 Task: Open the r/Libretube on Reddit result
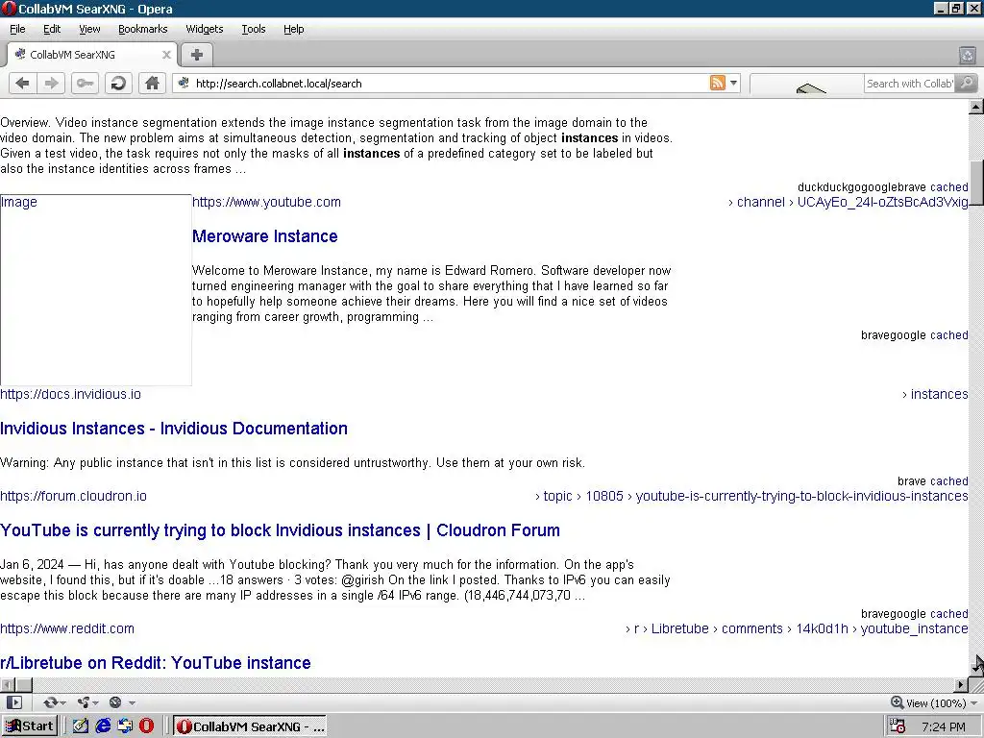click(155, 663)
